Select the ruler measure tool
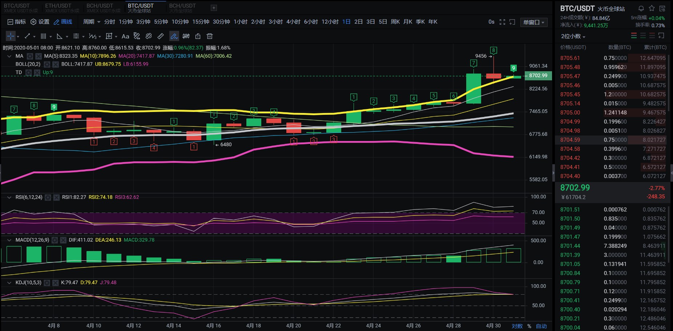673x331 pixels. tap(161, 36)
